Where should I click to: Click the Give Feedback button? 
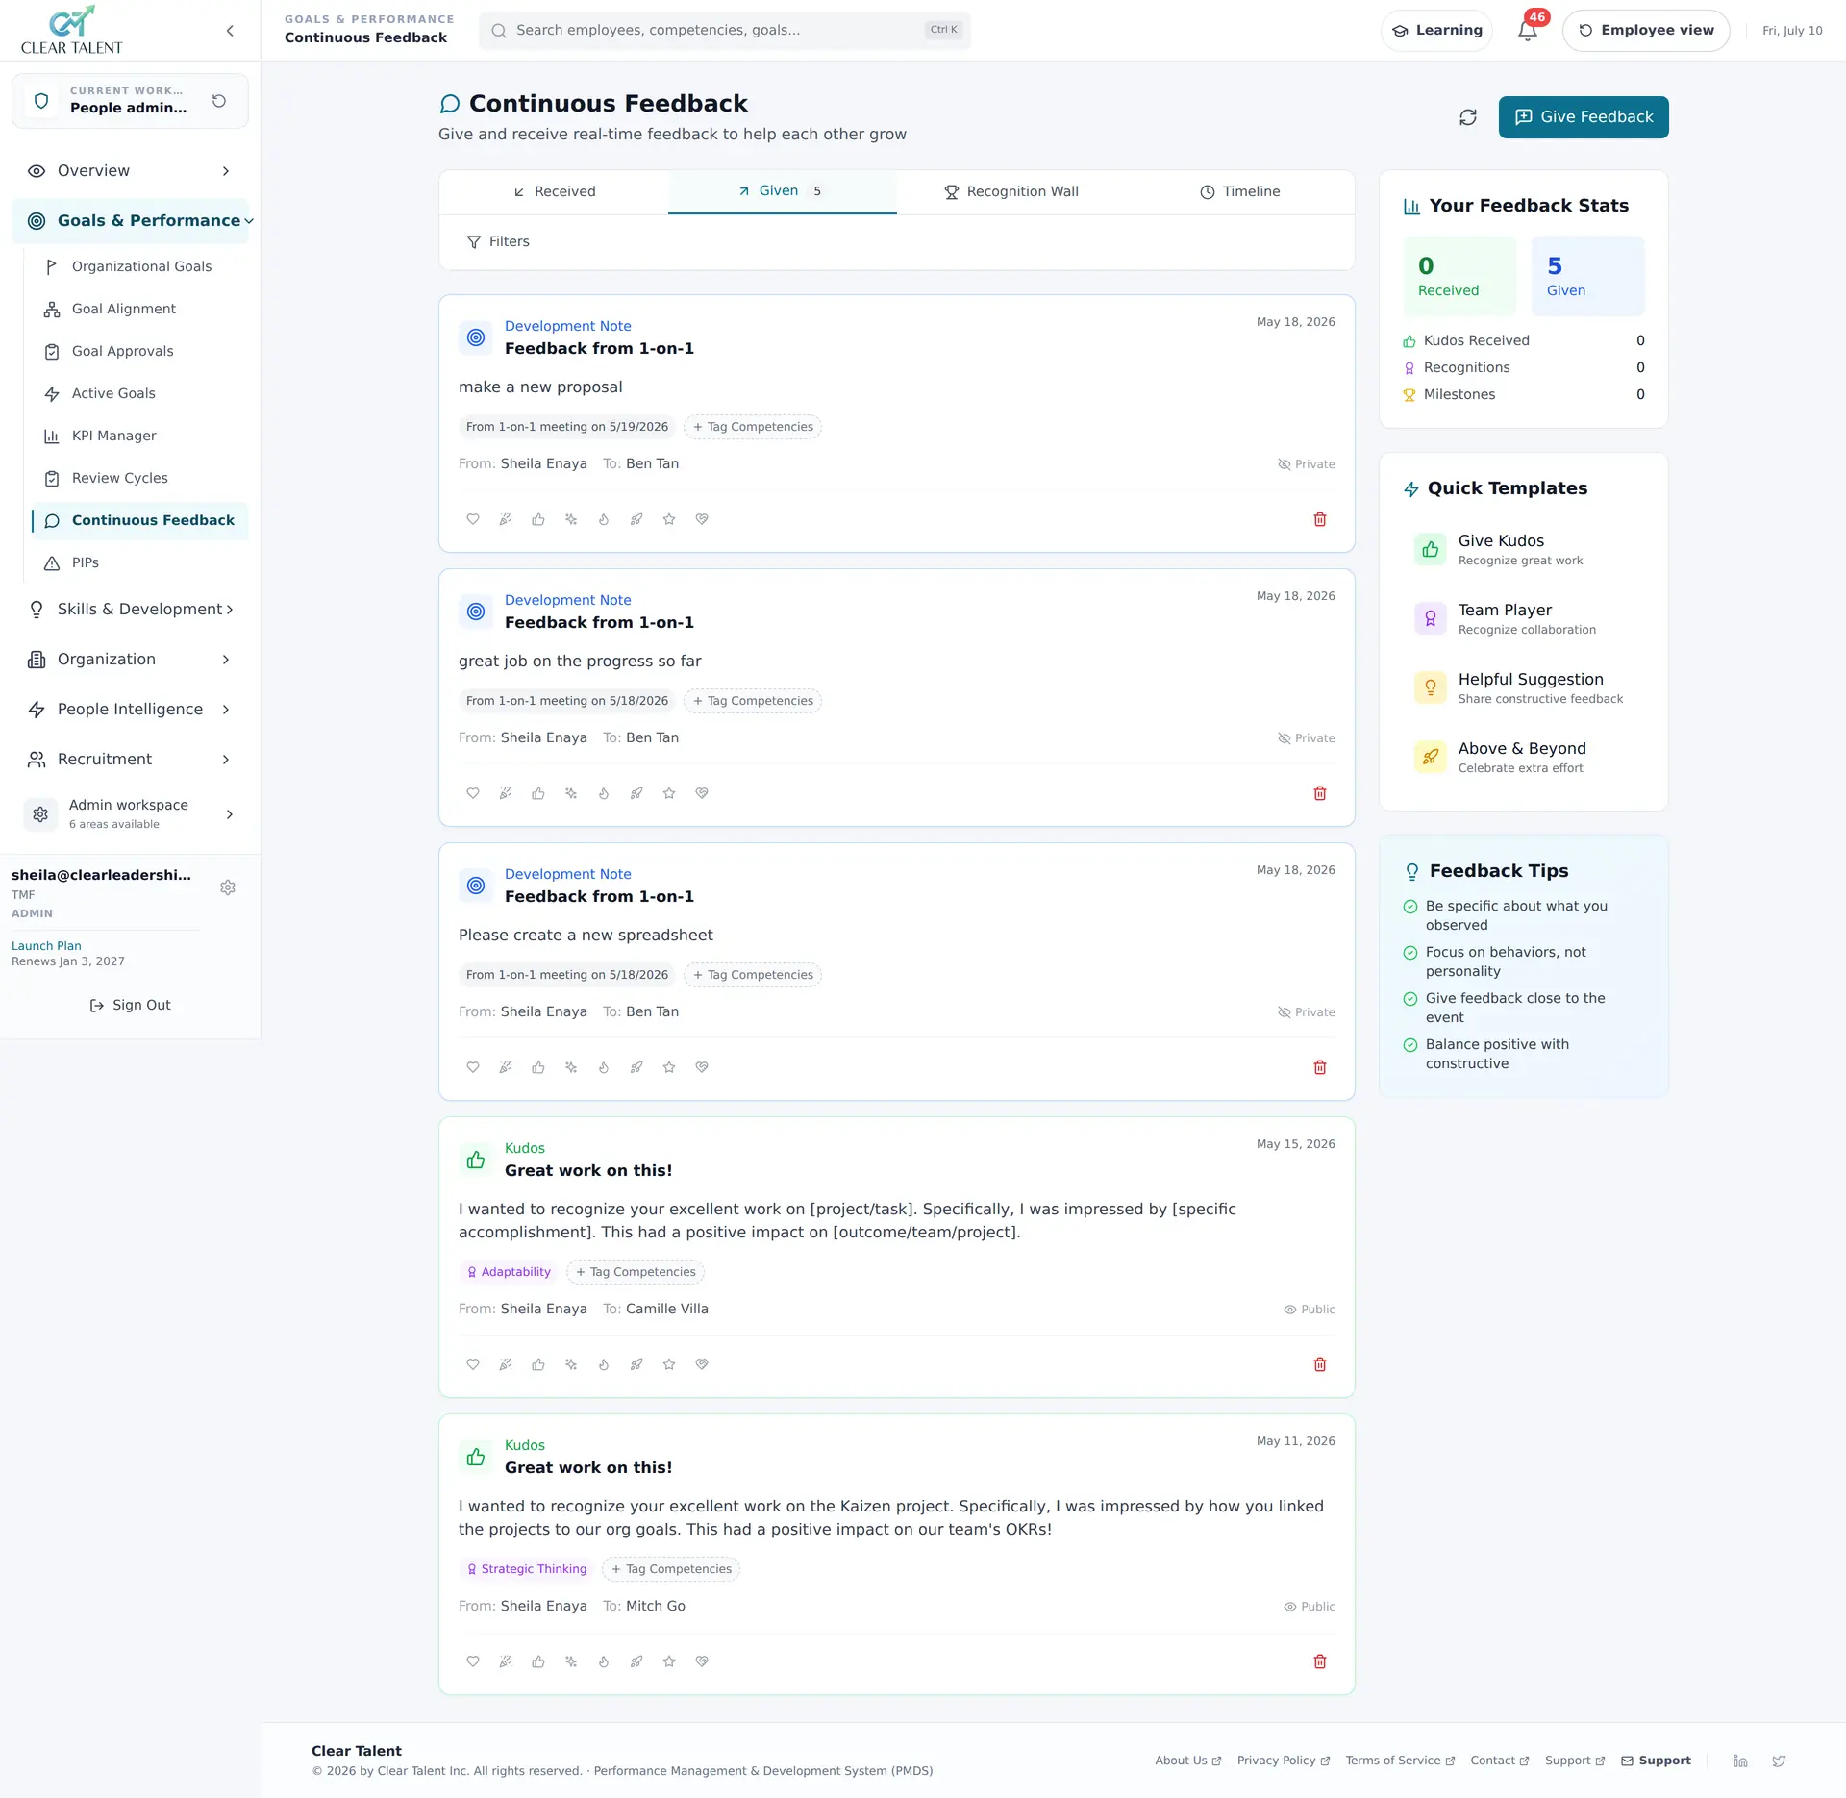[1584, 117]
